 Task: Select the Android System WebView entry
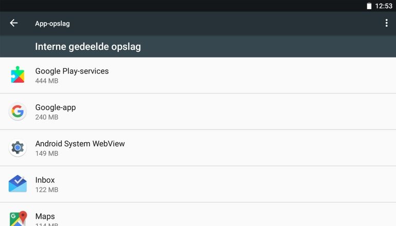(206, 148)
